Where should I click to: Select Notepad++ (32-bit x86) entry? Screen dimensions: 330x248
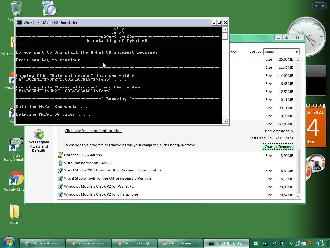83,155
